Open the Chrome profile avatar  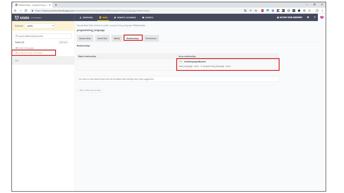[317, 10]
